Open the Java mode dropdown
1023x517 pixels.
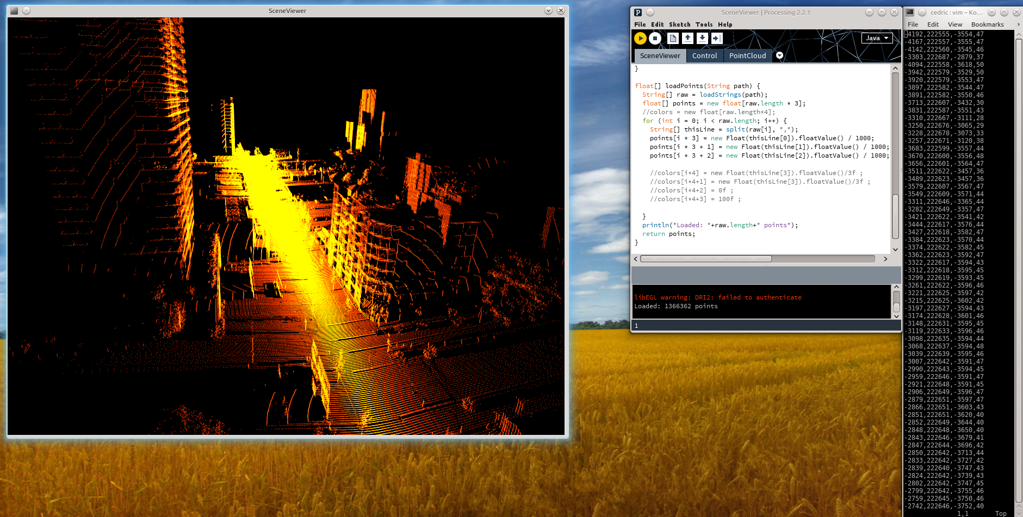(x=877, y=38)
